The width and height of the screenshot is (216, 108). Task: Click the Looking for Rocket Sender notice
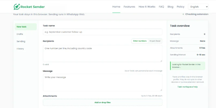(x=187, y=66)
